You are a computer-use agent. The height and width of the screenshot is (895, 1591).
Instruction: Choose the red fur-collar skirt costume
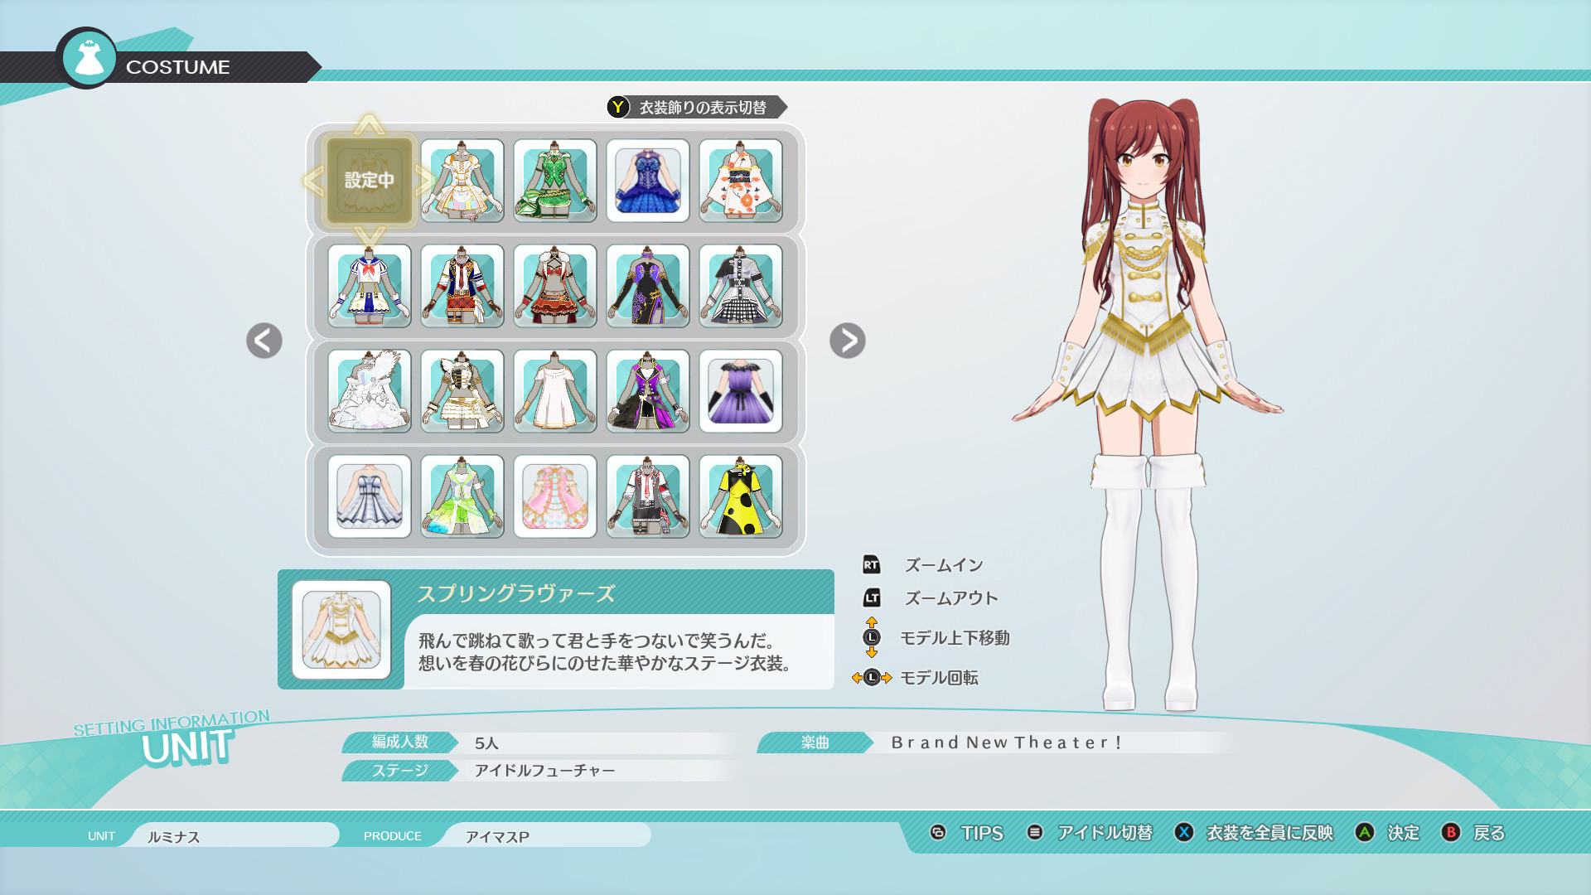555,286
